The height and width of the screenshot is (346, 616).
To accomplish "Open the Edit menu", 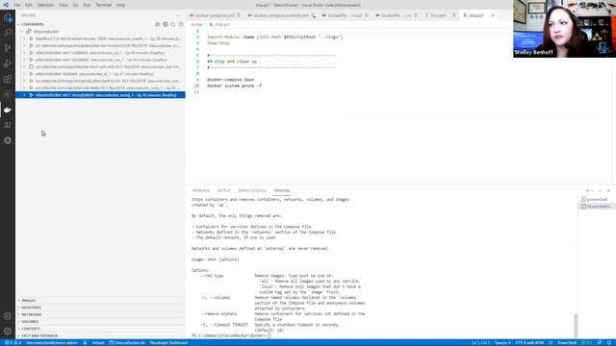I will tap(29, 5).
